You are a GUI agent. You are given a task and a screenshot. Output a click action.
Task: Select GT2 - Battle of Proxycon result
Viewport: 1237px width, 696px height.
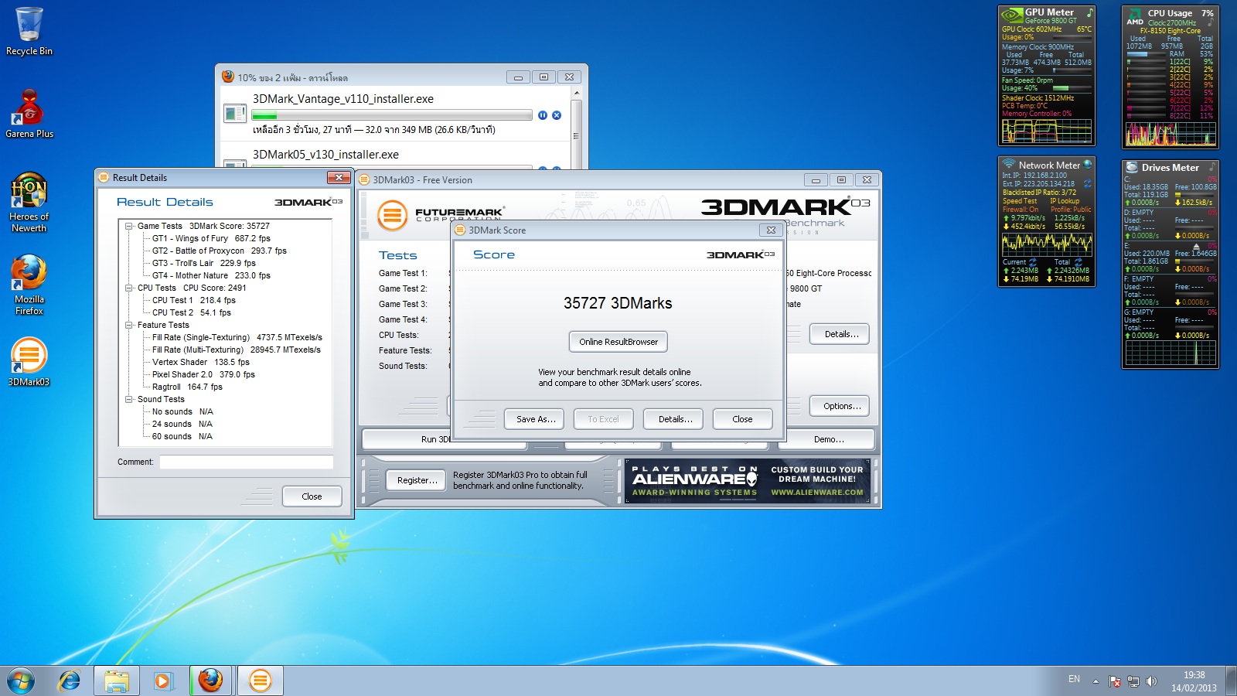coord(219,251)
